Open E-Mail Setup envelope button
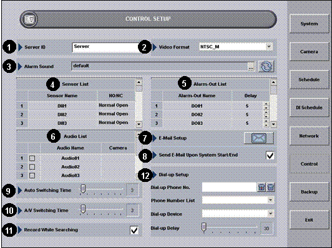The image size is (332, 248). [259, 138]
